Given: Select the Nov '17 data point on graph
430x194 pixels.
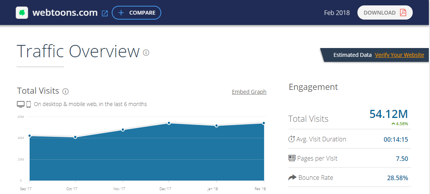Looking at the screenshot, I should pos(123,129).
